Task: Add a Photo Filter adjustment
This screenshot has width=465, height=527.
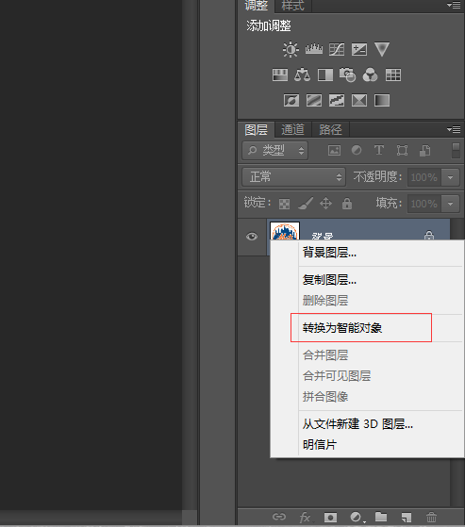Action: pos(347,74)
